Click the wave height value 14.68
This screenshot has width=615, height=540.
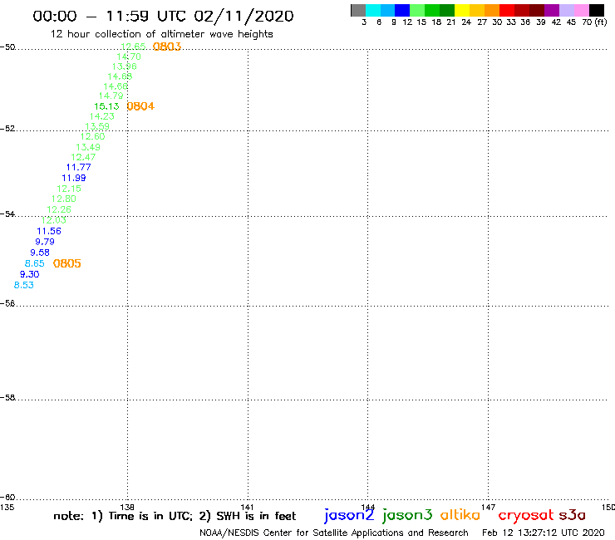(x=120, y=76)
